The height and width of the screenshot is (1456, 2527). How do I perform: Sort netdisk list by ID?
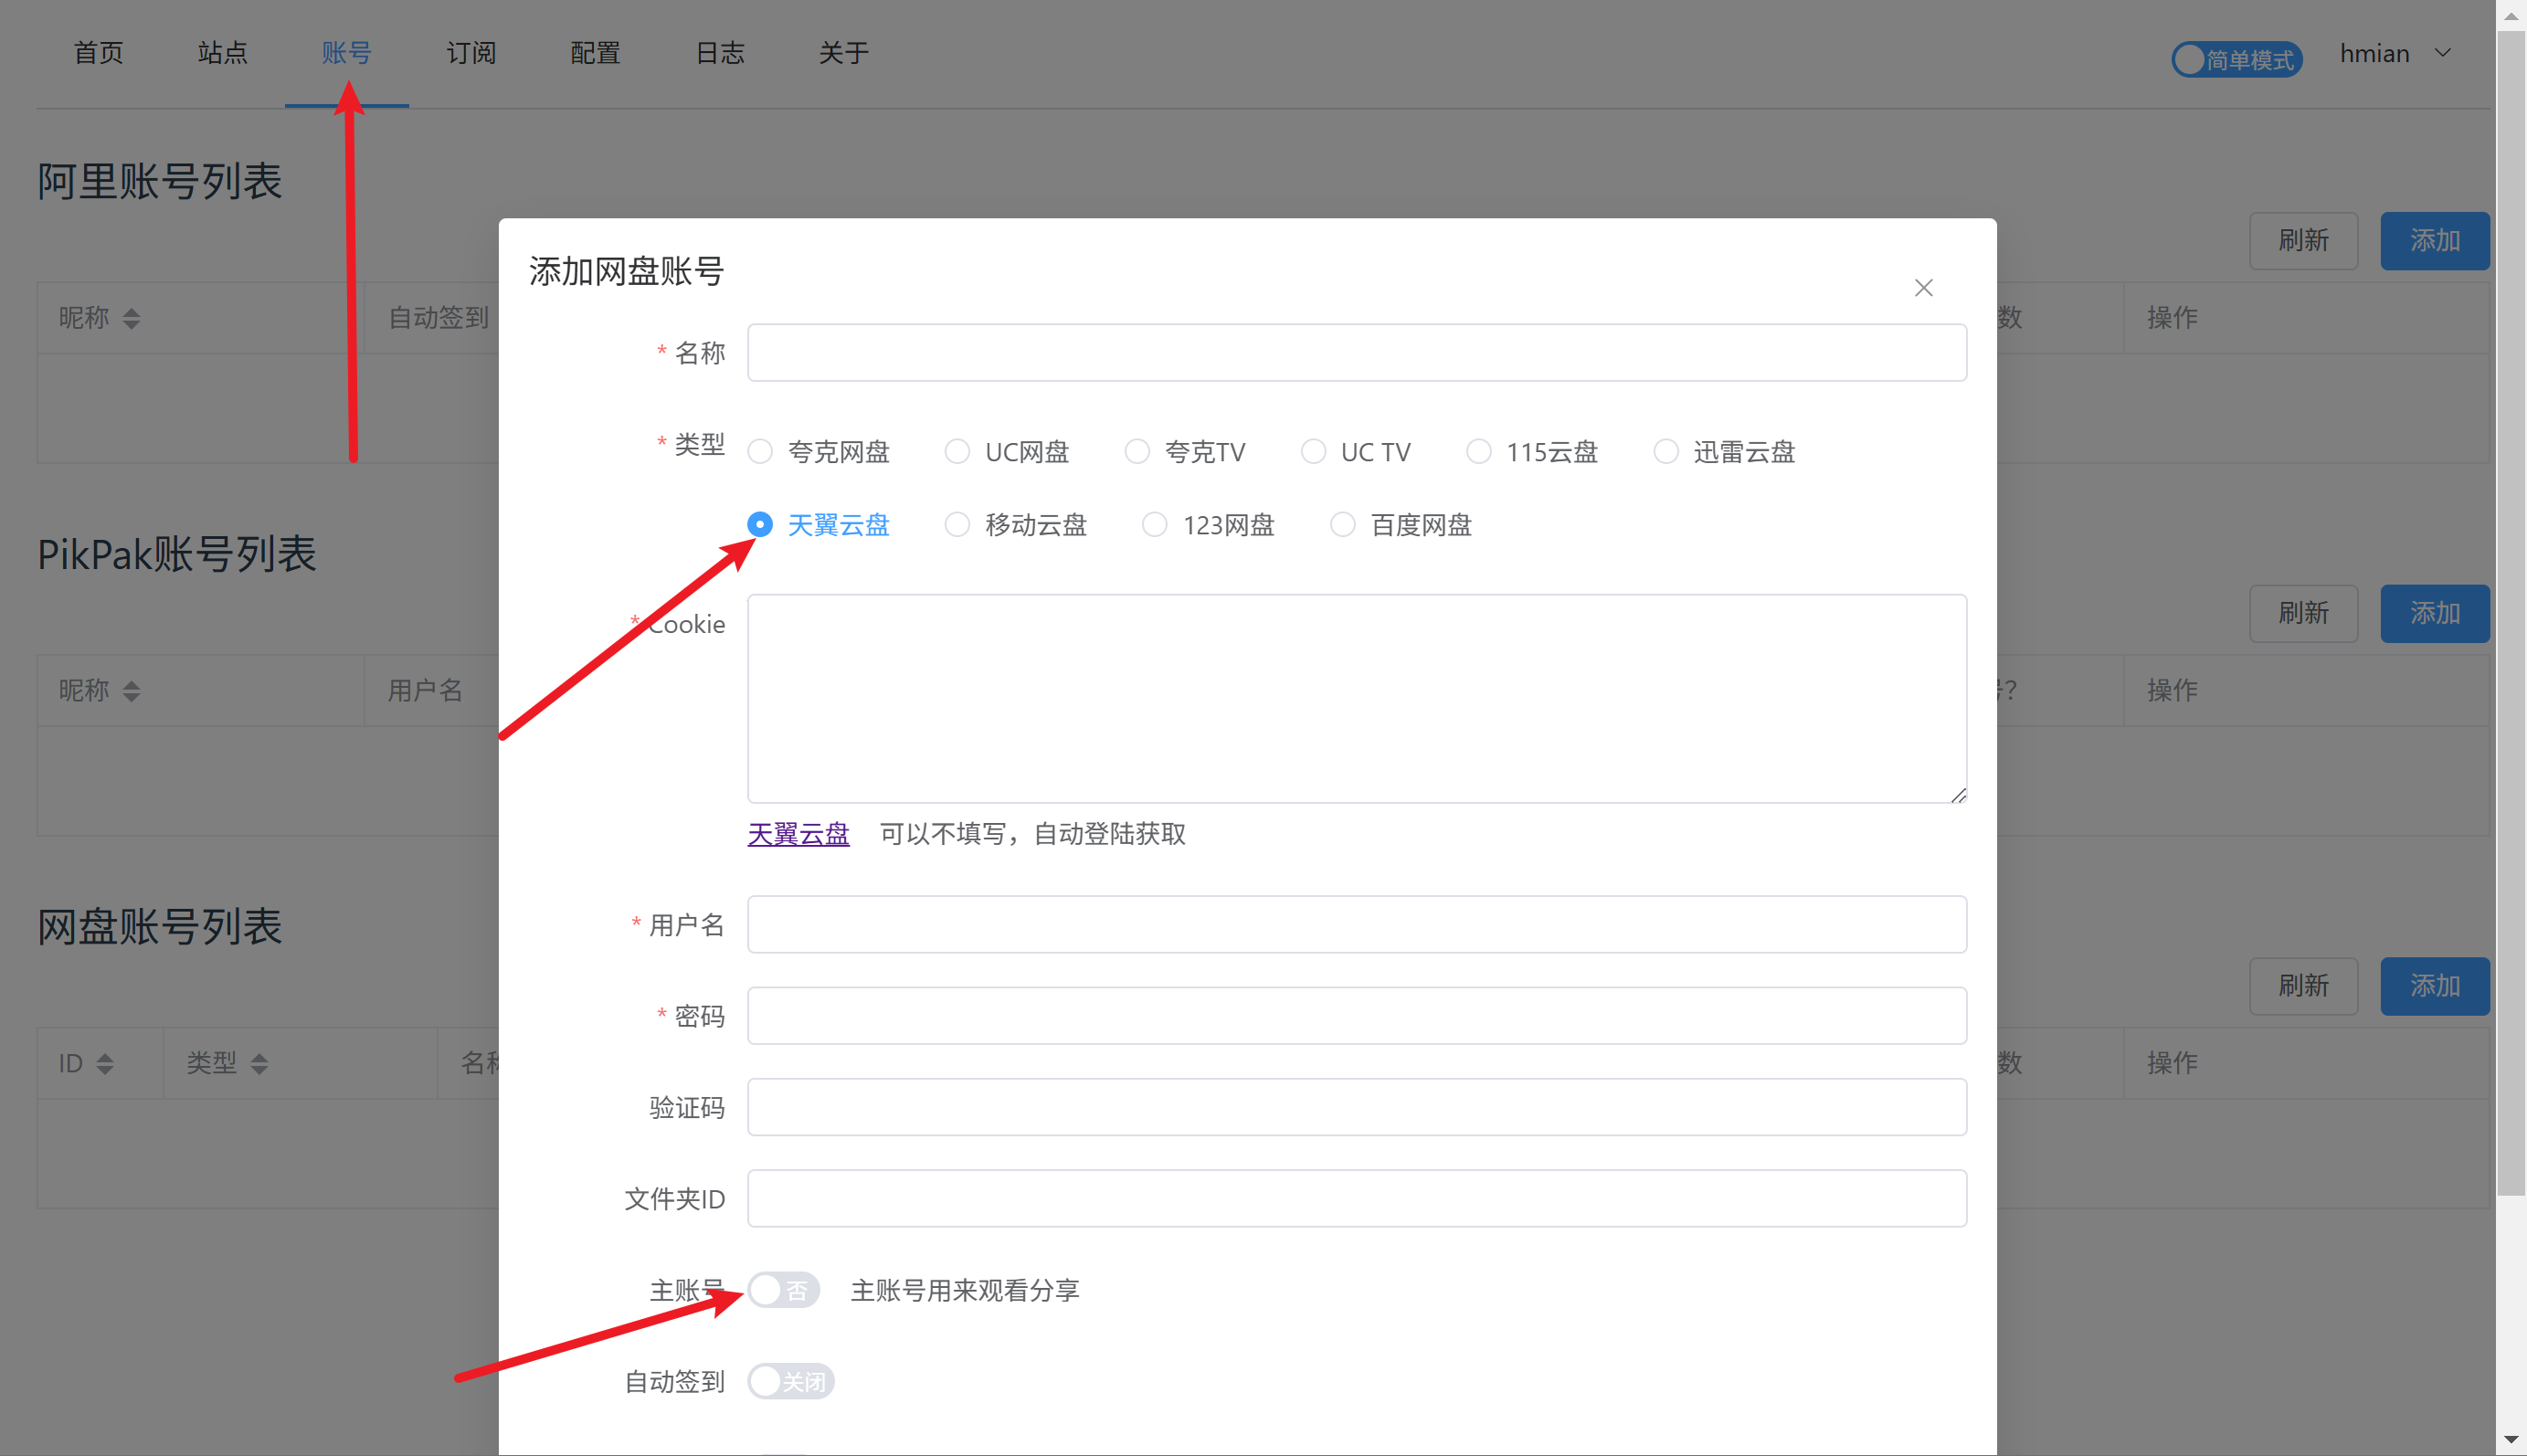(x=105, y=1064)
